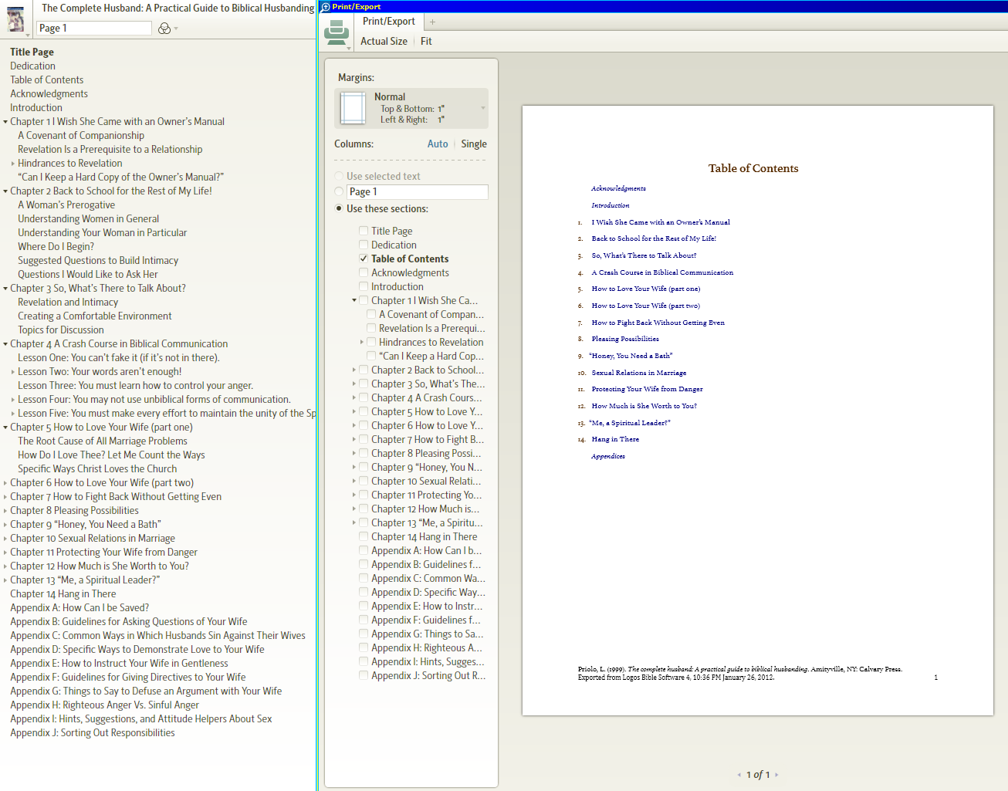This screenshot has height=791, width=1008.
Task: Click the printer icon in Print/Export
Action: 337,32
